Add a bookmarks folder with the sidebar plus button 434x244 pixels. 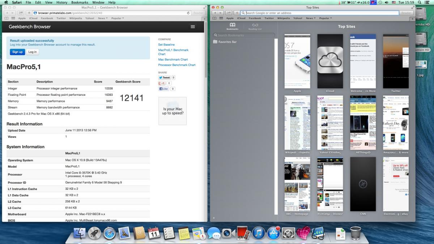(214, 218)
